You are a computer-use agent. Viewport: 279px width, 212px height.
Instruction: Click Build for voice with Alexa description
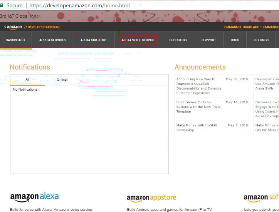click(51, 210)
